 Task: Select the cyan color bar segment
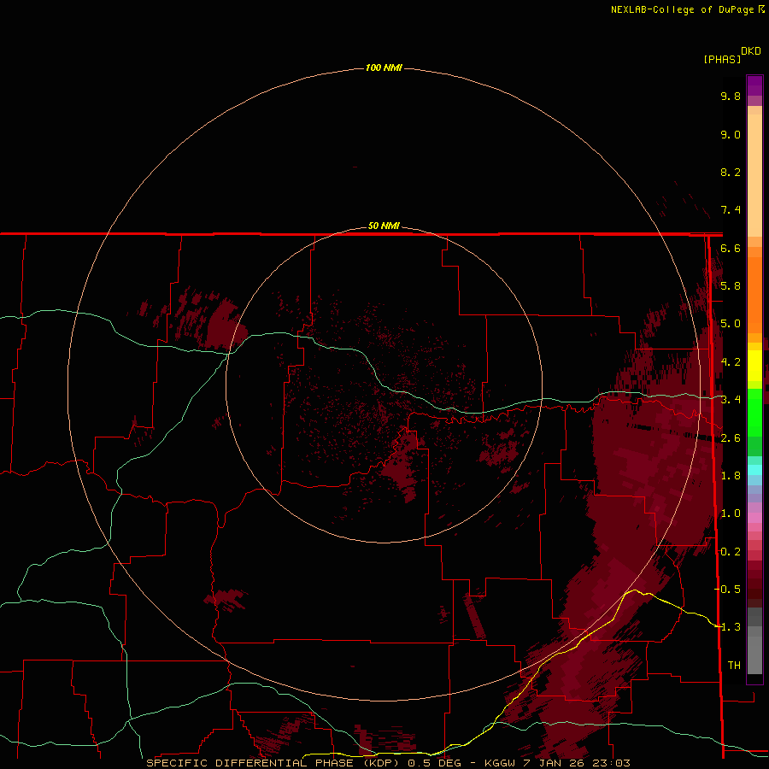(754, 469)
